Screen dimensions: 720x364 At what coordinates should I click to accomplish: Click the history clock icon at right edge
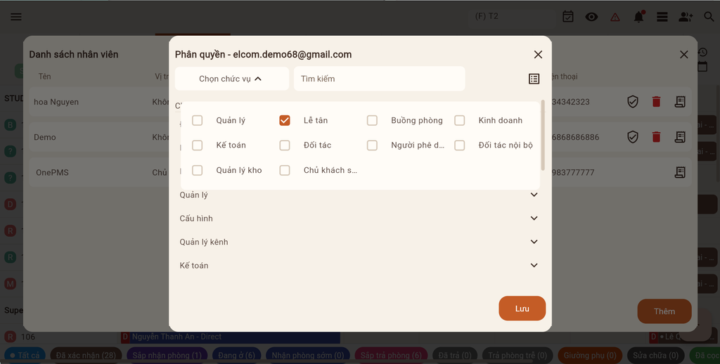(x=702, y=52)
